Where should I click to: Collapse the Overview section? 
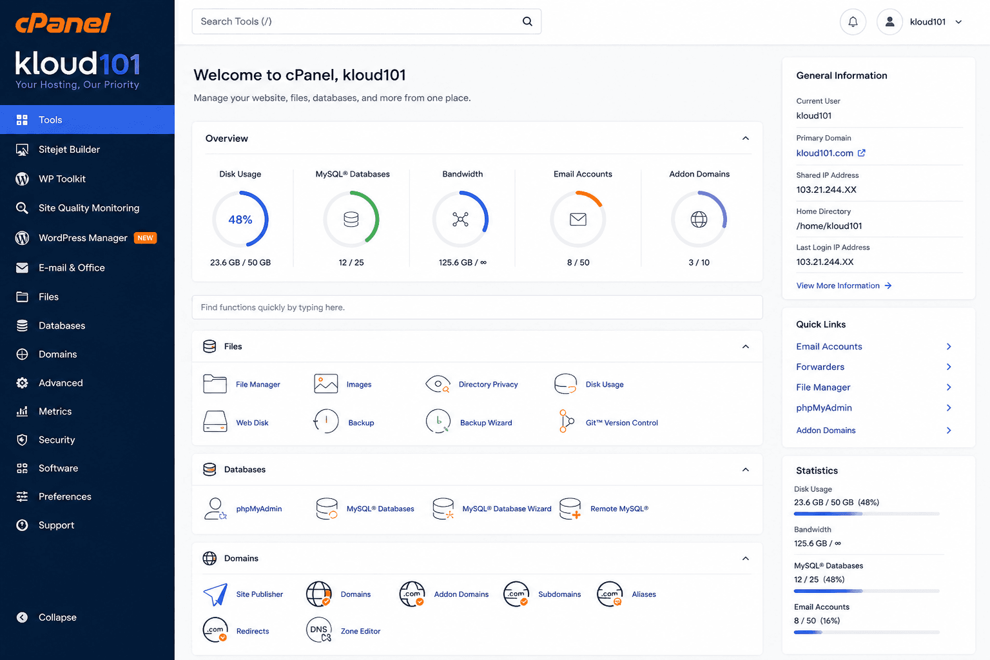click(746, 139)
